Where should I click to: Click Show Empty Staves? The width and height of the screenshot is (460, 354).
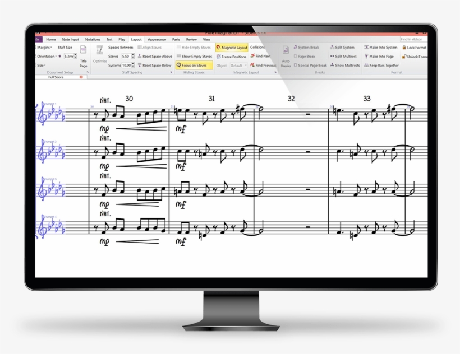[194, 56]
